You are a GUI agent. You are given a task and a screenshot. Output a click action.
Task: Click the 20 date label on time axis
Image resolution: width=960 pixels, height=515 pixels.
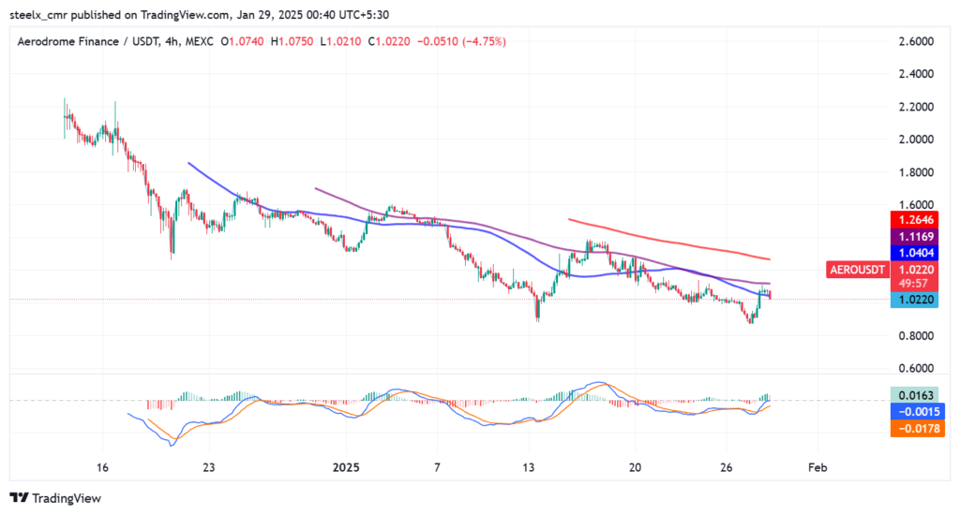(635, 467)
